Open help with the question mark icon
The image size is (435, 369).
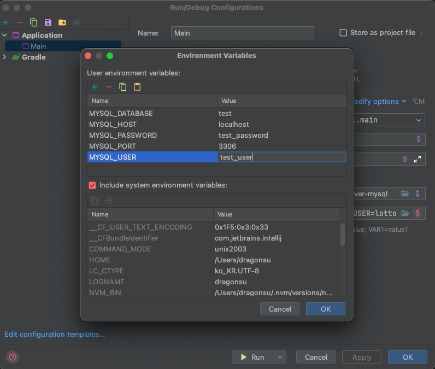pos(13,357)
